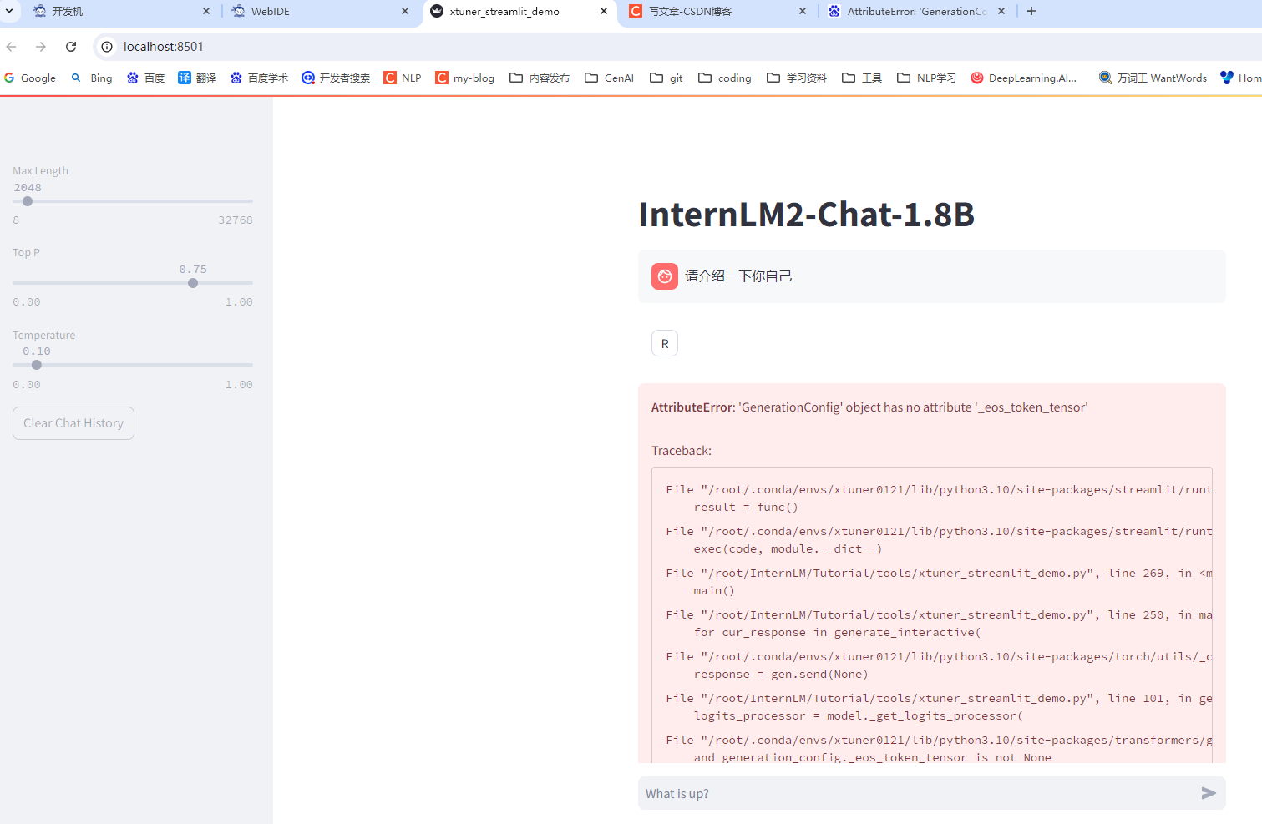Close the 开发机 tab
This screenshot has width=1262, height=824.
[x=206, y=11]
